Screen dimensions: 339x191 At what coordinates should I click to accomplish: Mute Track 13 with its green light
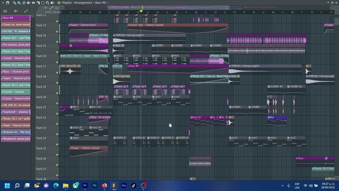point(57,32)
